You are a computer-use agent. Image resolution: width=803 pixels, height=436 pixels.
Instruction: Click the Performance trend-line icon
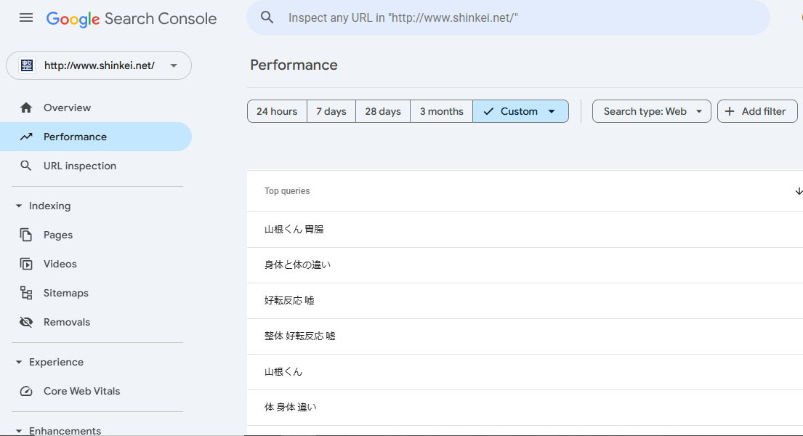click(26, 137)
